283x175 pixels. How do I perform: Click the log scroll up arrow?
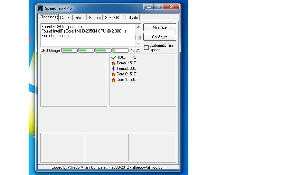pyautogui.click(x=138, y=27)
